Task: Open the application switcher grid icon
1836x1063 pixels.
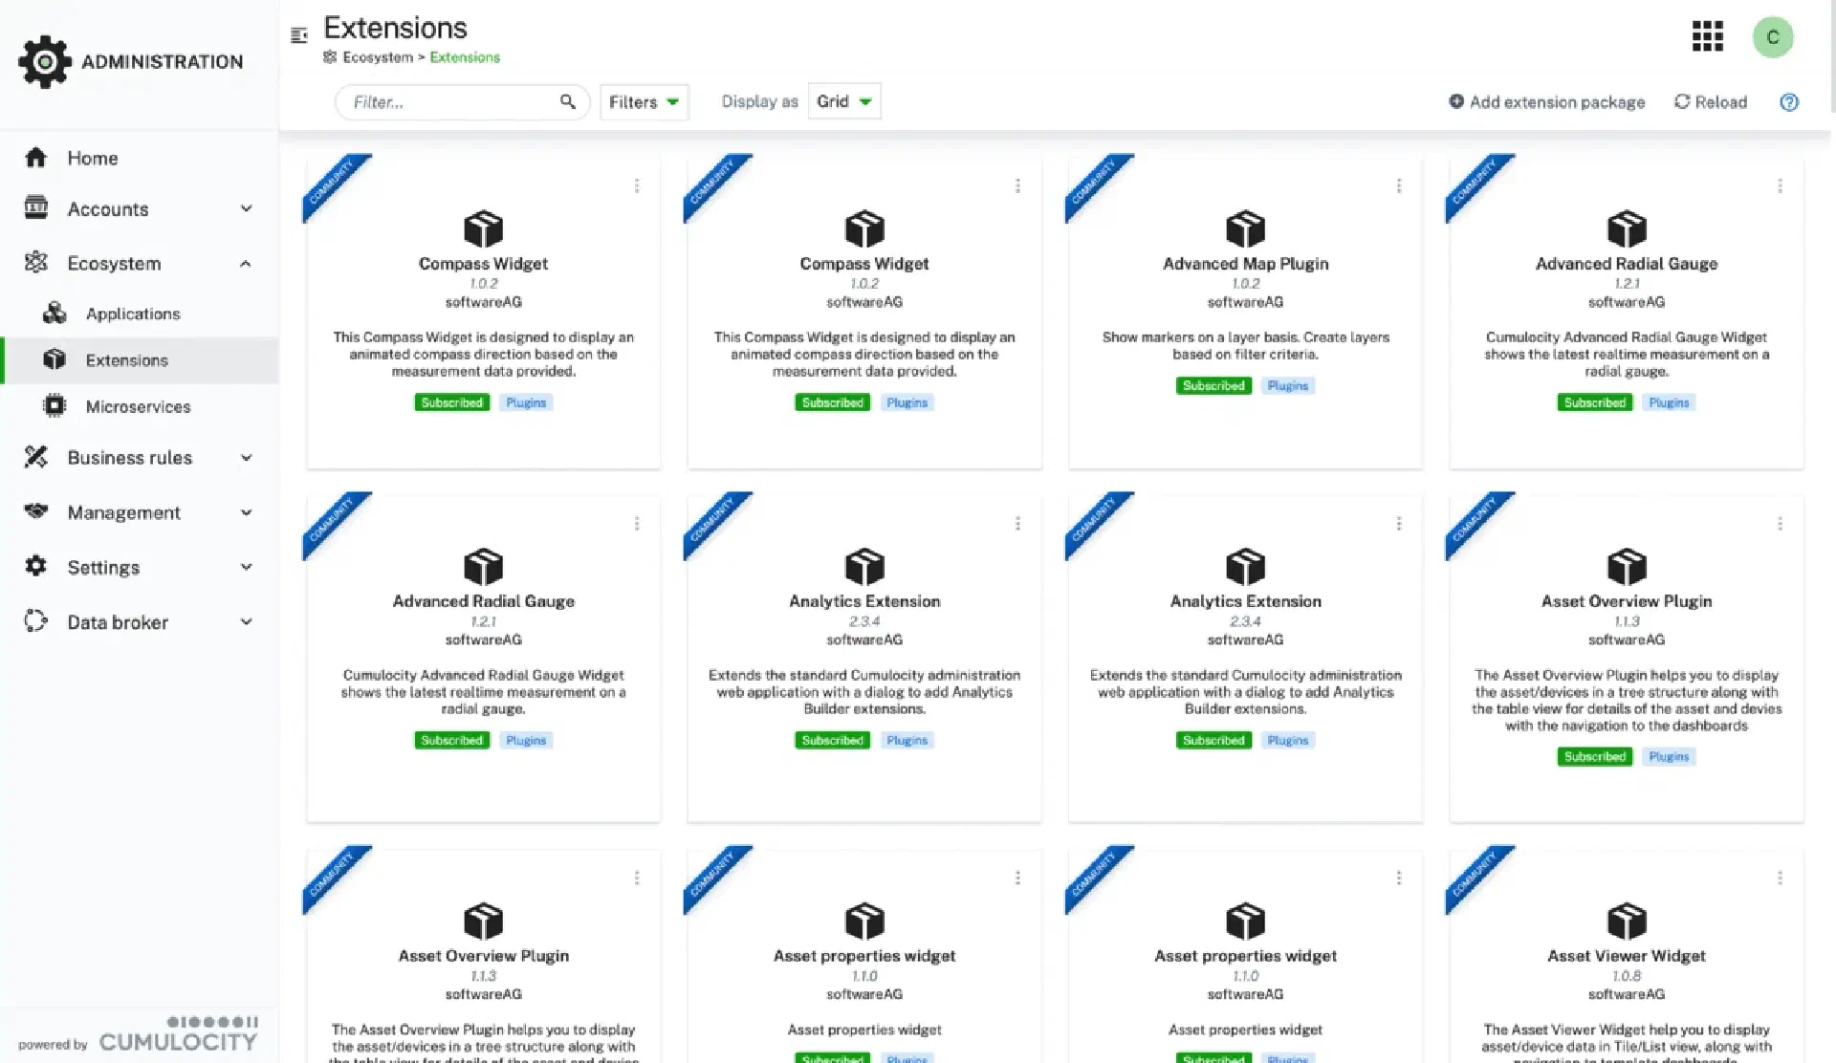Action: point(1707,37)
